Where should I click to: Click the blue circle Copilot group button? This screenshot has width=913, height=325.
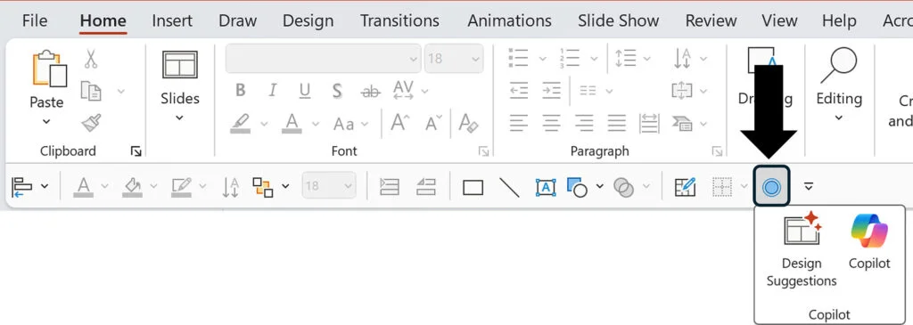(x=771, y=186)
